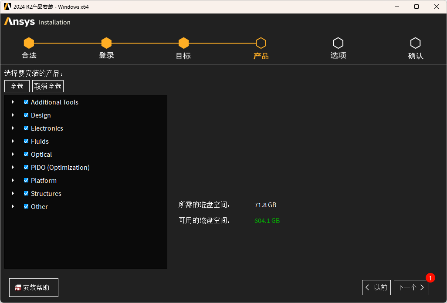
Task: Go to next step with 下一个
Action: point(411,287)
